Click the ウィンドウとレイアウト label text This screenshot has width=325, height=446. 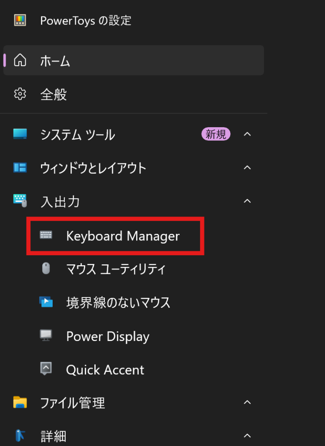click(x=93, y=168)
